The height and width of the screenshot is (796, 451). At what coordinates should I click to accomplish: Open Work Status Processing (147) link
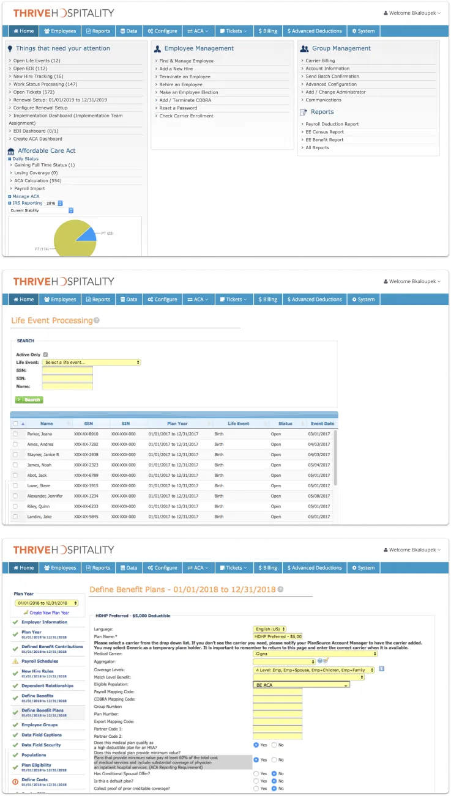click(x=45, y=84)
